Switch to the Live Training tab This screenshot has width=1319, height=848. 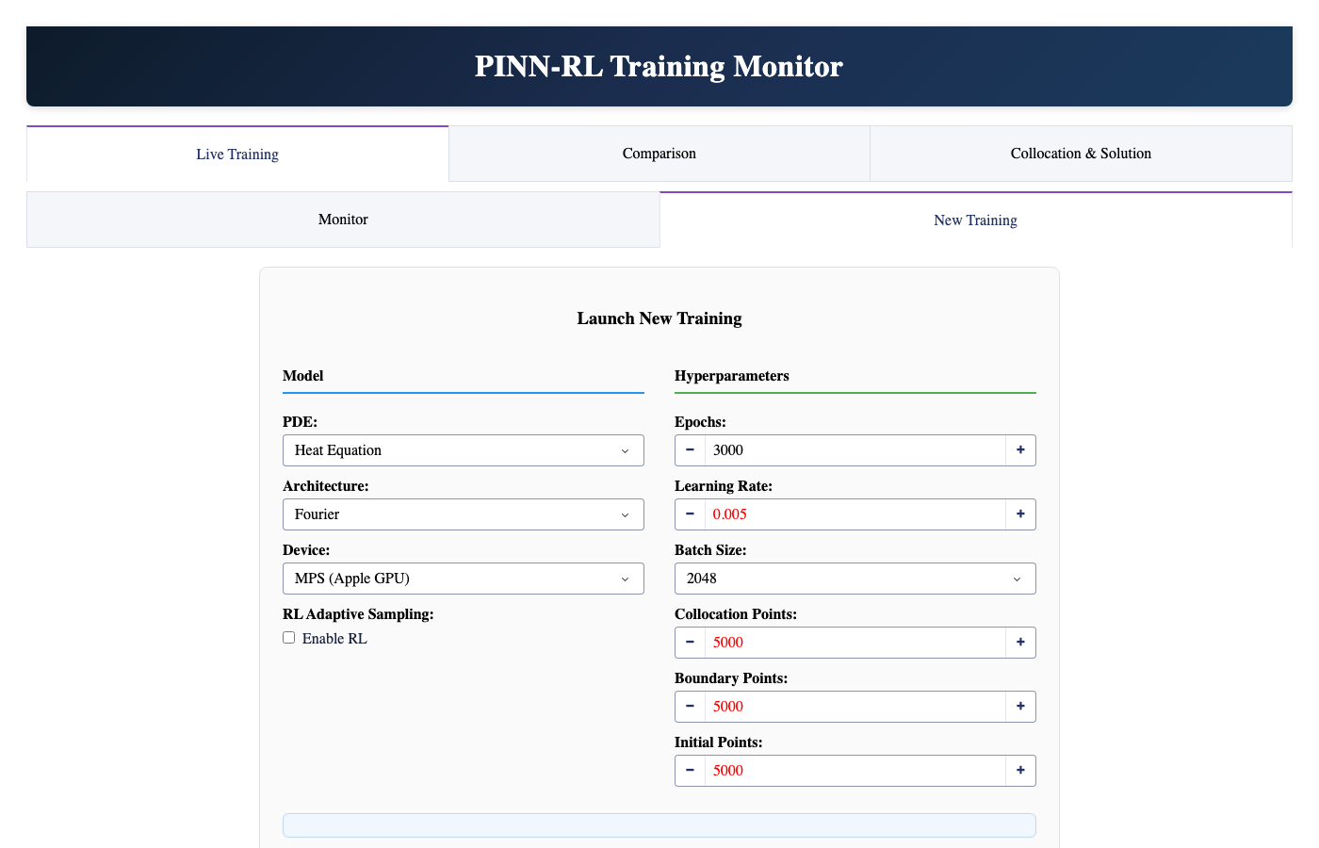[237, 154]
